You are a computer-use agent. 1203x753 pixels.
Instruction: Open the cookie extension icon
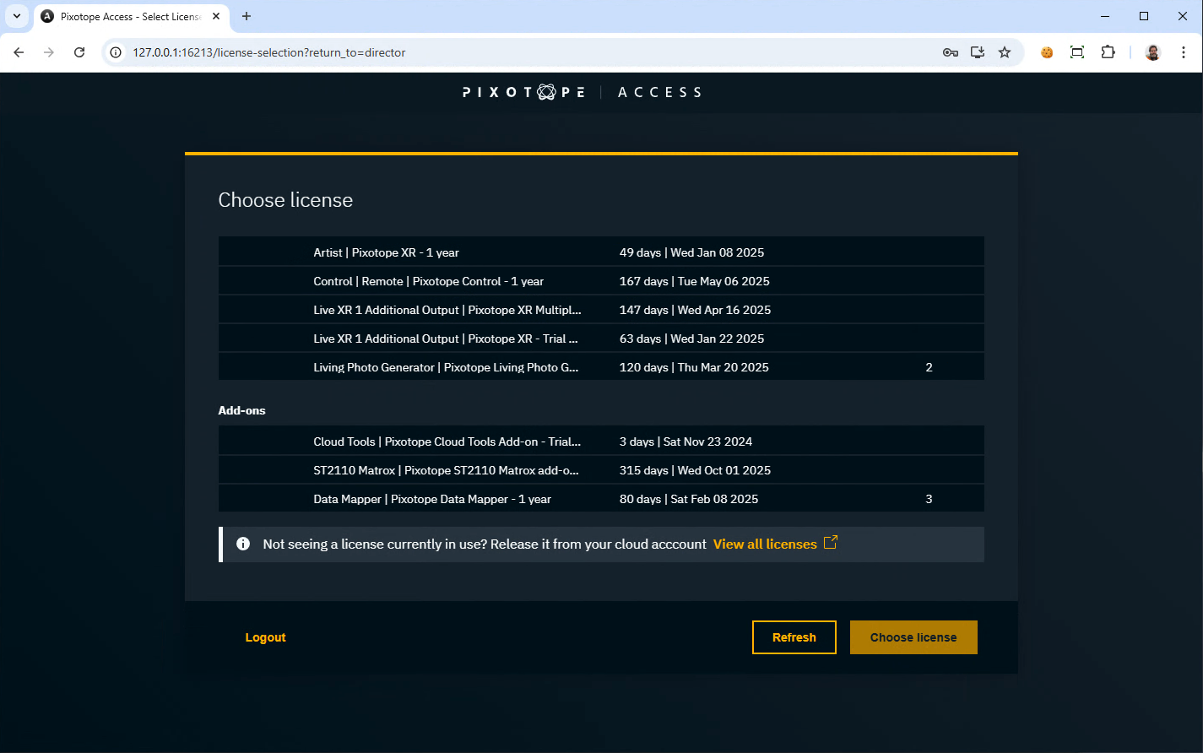tap(1047, 51)
